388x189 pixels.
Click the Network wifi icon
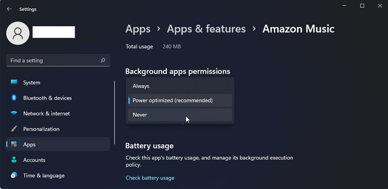tap(14, 113)
